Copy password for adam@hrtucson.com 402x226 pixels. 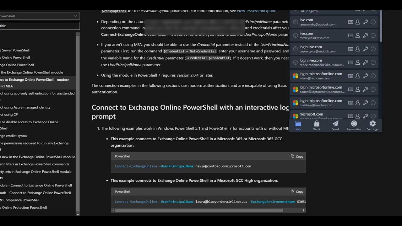[x=365, y=76]
